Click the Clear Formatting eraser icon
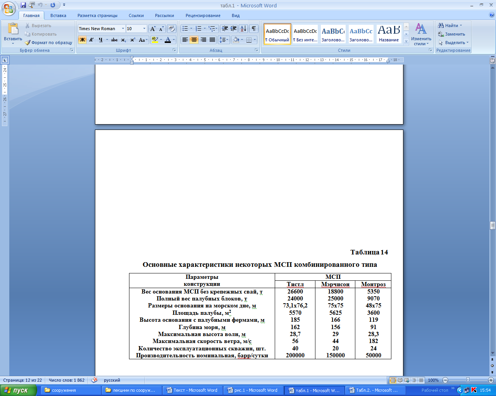Image resolution: width=496 pixels, height=396 pixels. [x=172, y=29]
